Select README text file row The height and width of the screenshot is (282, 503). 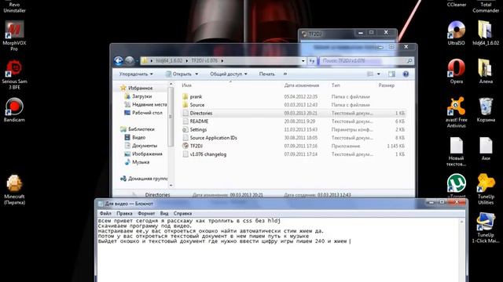[x=293, y=121]
